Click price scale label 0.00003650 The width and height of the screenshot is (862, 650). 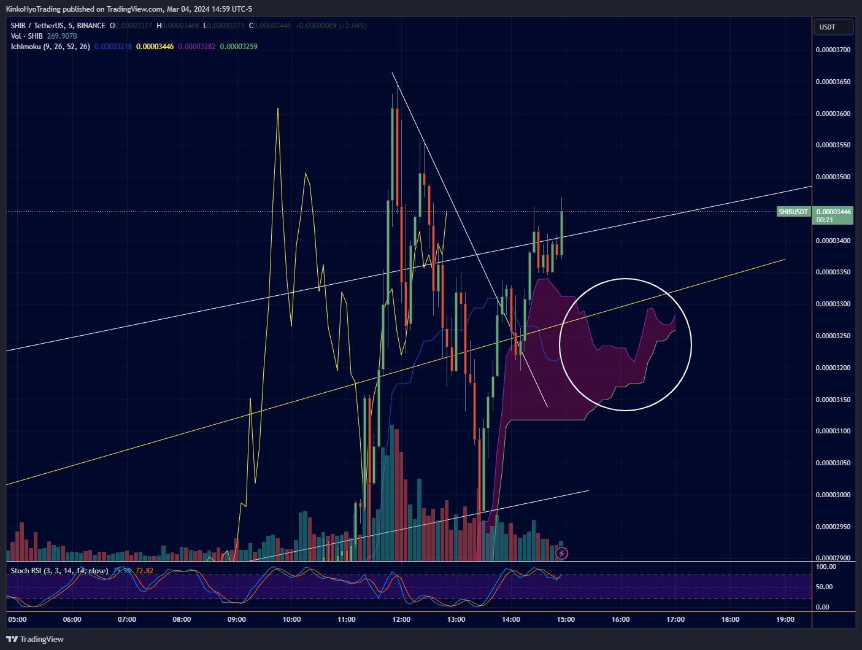point(833,82)
